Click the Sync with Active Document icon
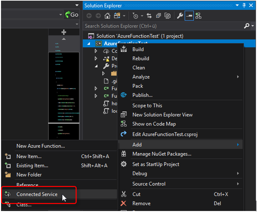The height and width of the screenshot is (212, 257). 149,16
